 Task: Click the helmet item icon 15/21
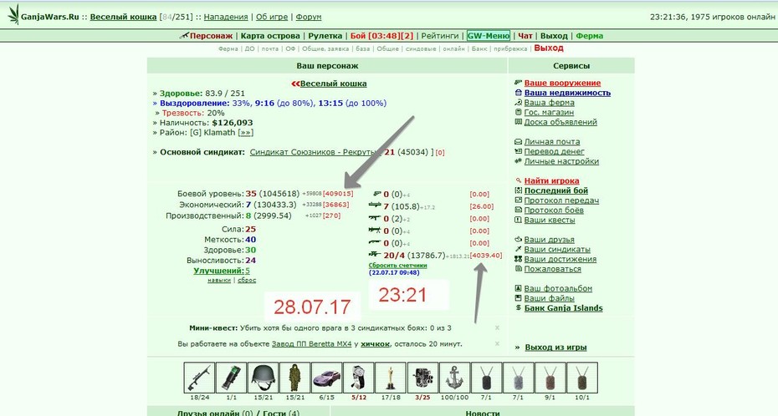263,378
